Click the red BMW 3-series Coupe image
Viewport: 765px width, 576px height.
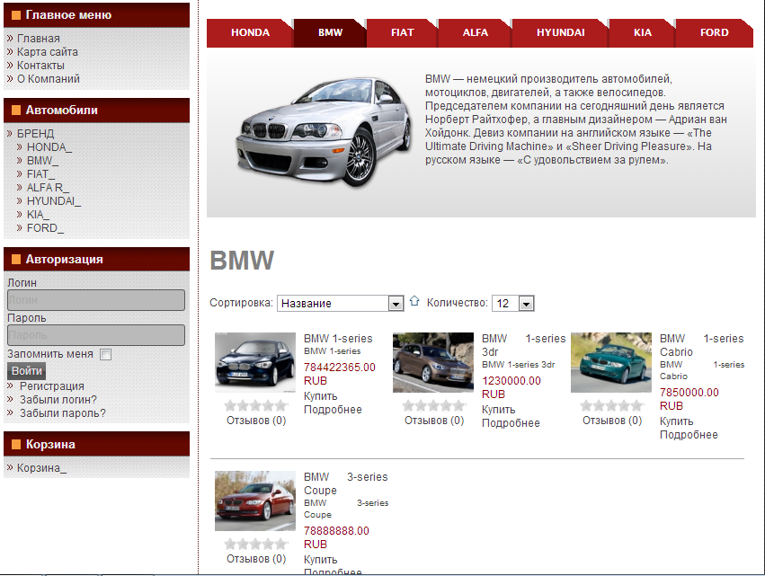(x=255, y=501)
